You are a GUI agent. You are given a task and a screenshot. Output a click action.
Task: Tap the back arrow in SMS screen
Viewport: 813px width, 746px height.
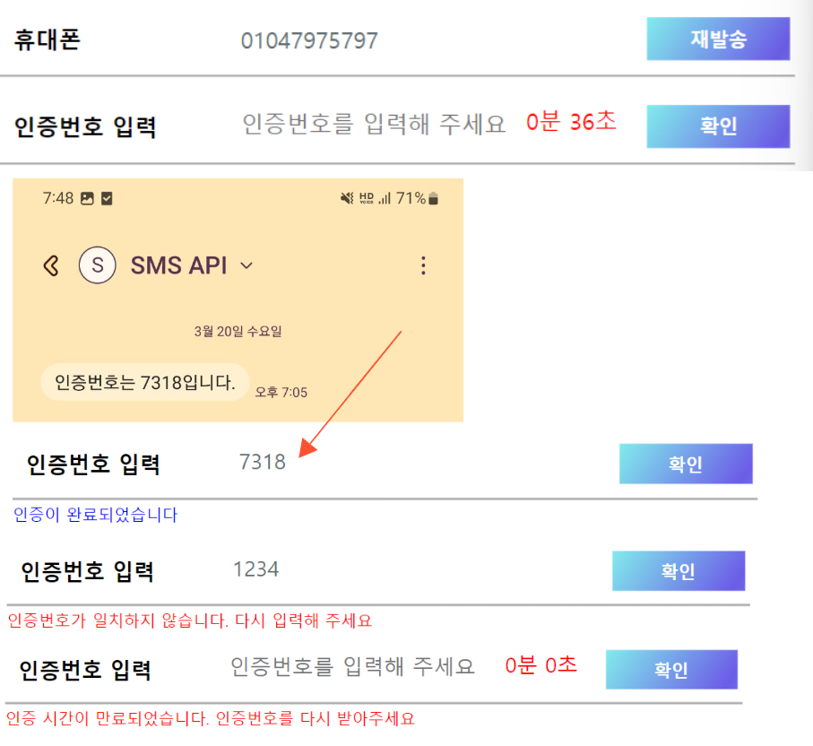point(51,266)
